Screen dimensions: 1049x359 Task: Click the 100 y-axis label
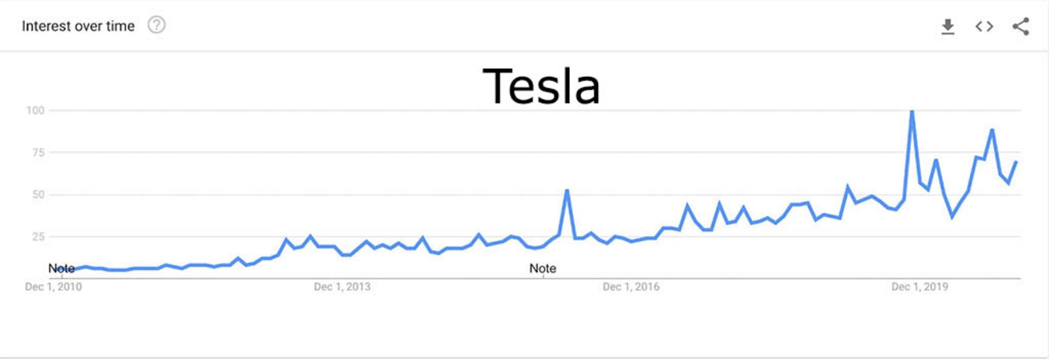[x=36, y=111]
